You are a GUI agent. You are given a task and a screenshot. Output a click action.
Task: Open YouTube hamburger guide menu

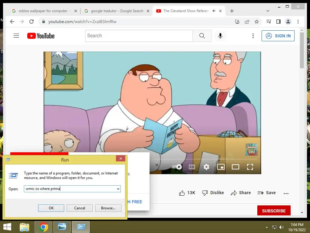(x=16, y=36)
